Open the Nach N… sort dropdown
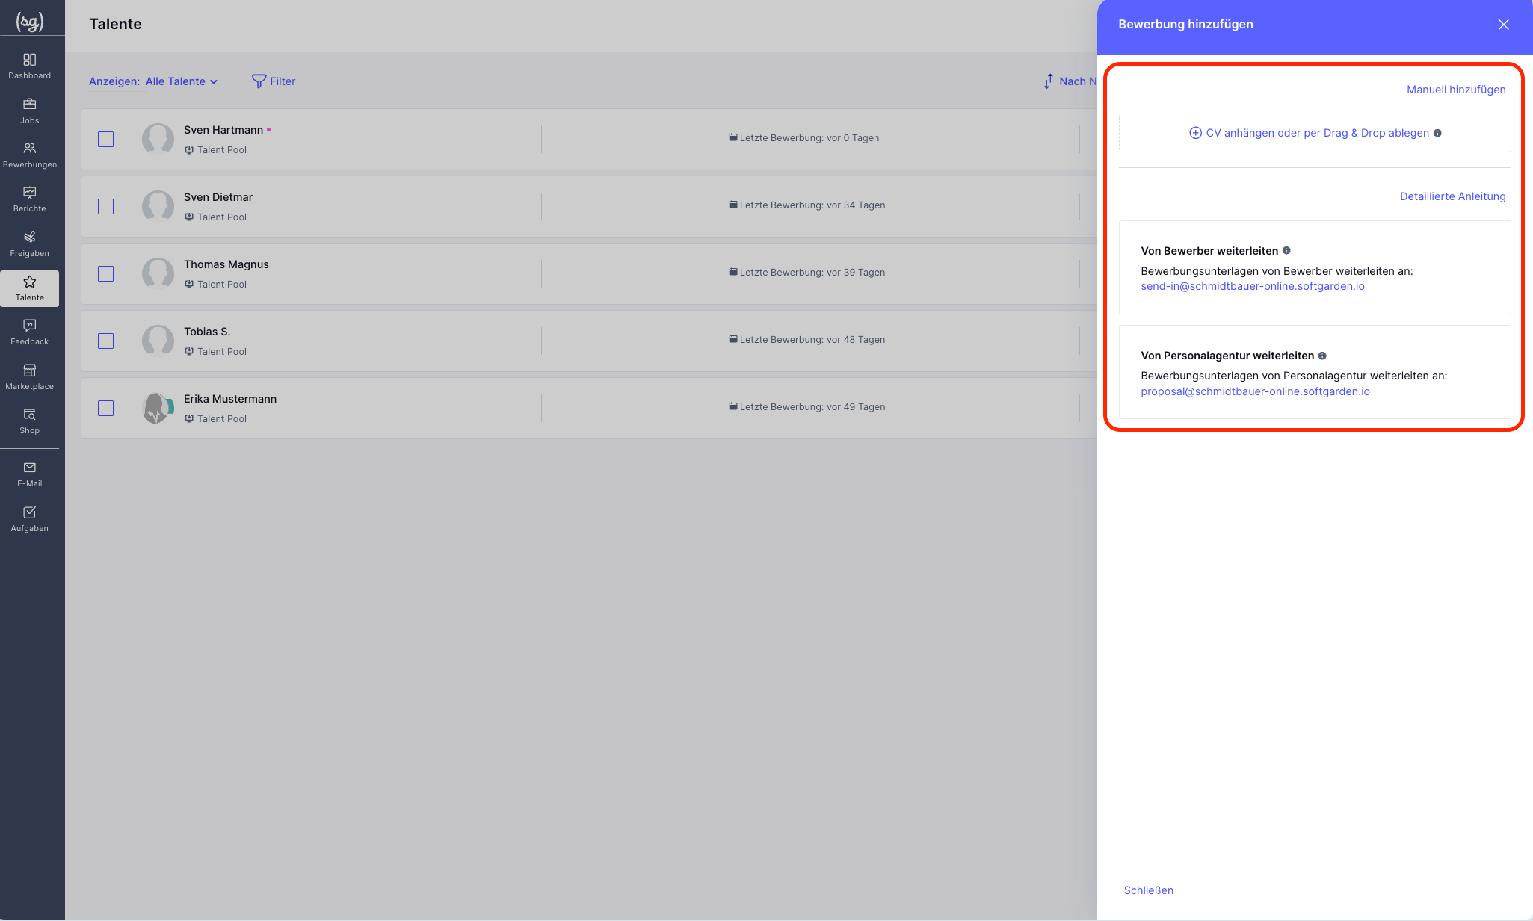 click(x=1077, y=81)
